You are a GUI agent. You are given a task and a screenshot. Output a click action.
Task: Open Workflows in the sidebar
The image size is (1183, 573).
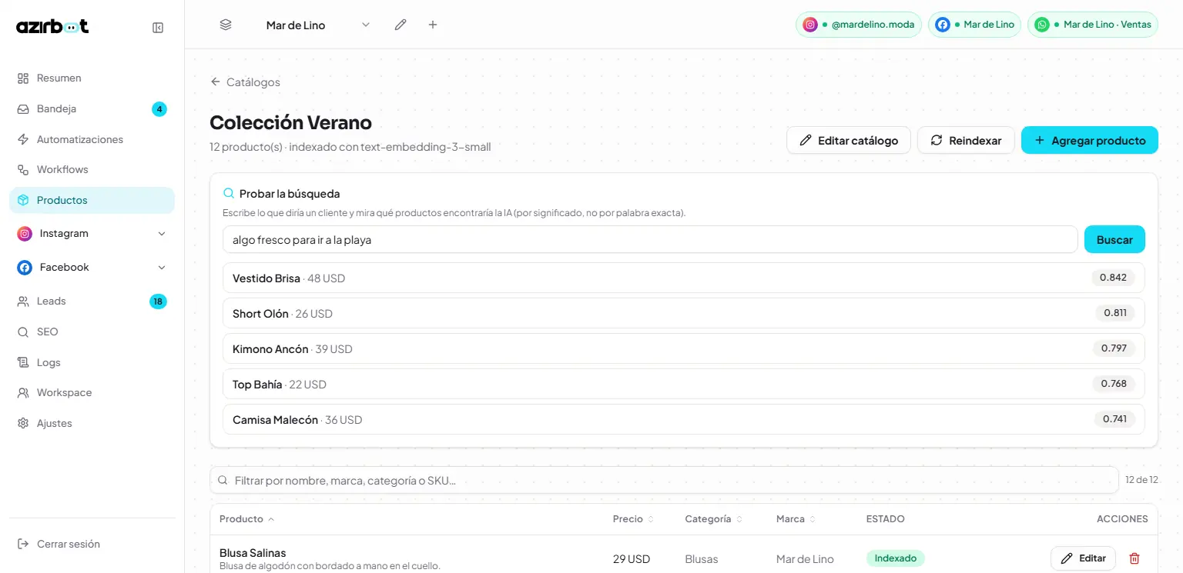point(92,170)
